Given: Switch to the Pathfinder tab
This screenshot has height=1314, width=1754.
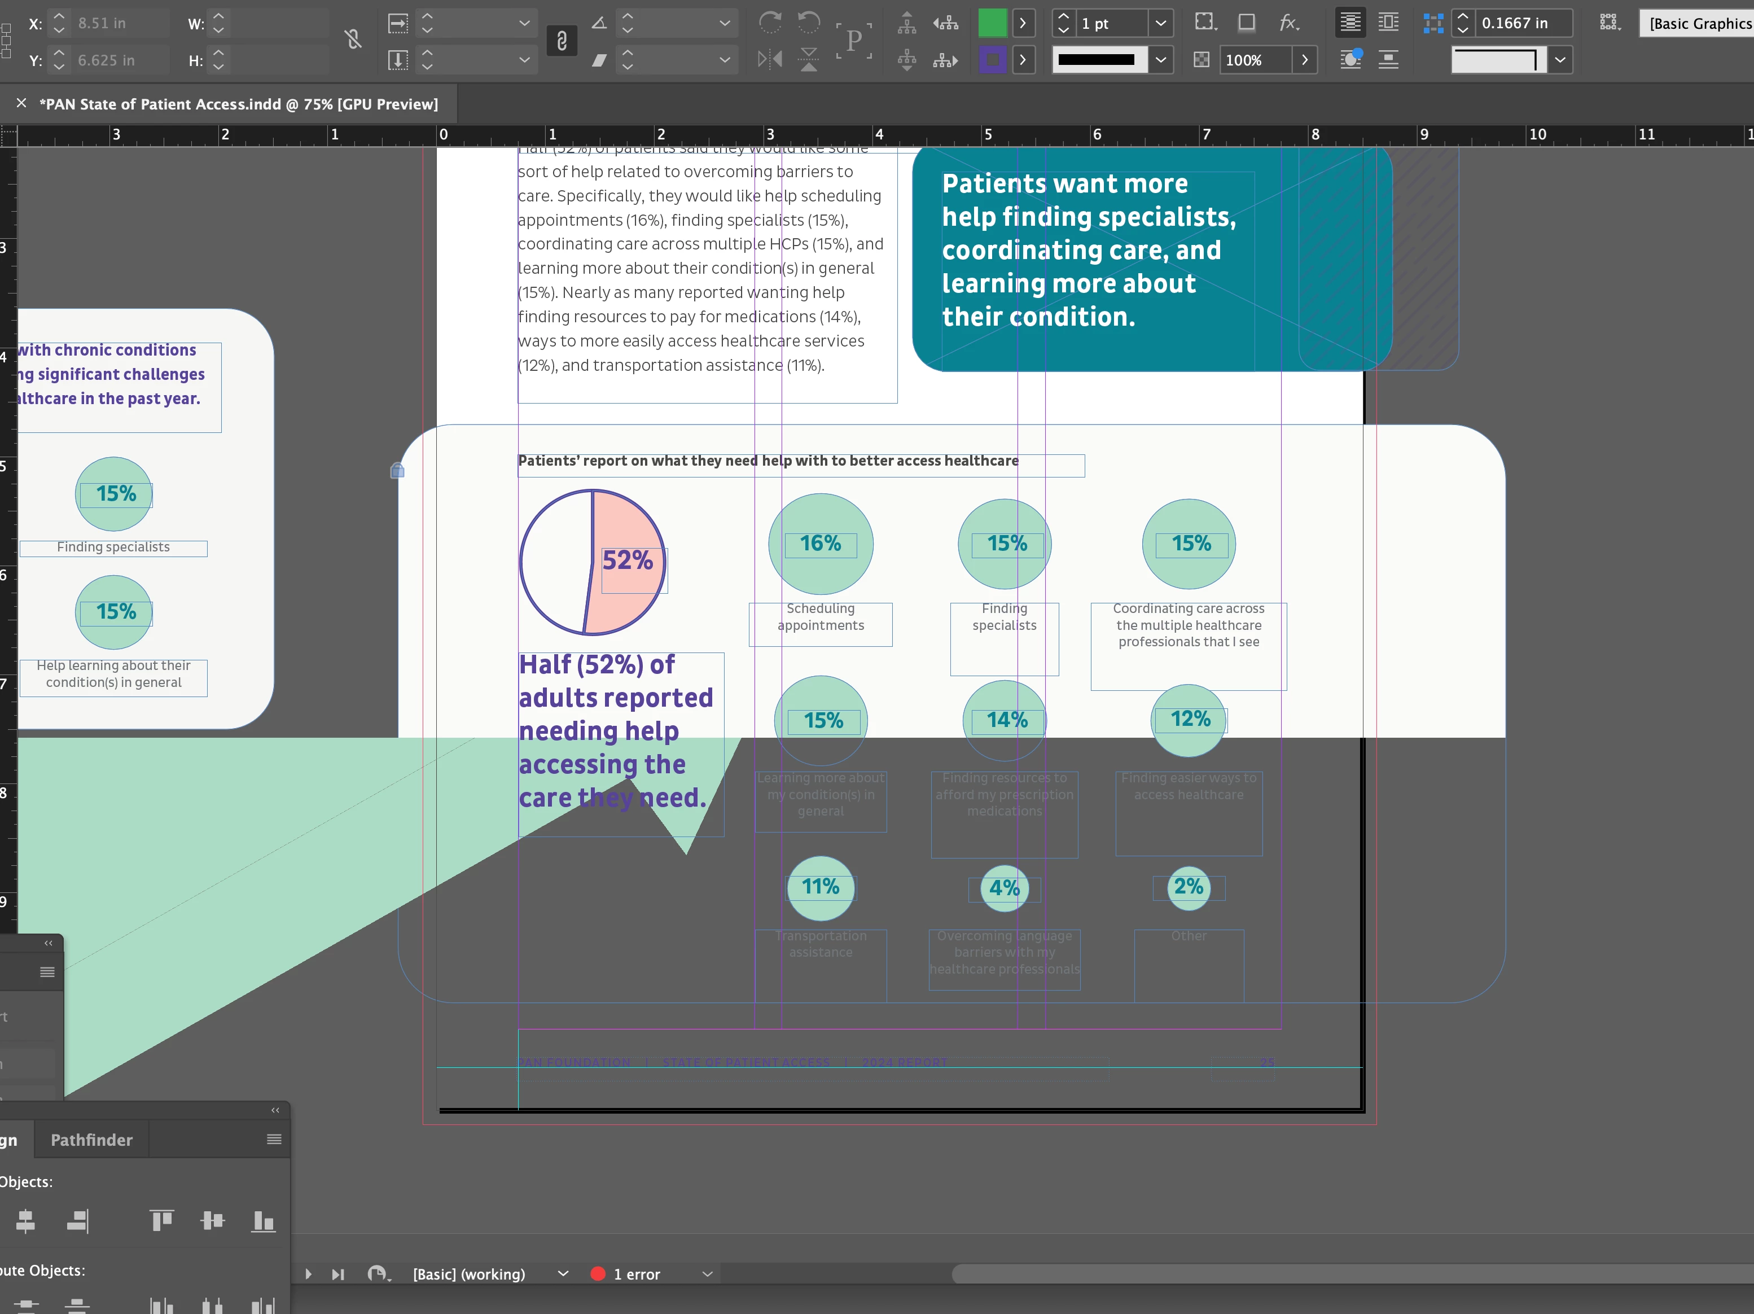Looking at the screenshot, I should 91,1140.
